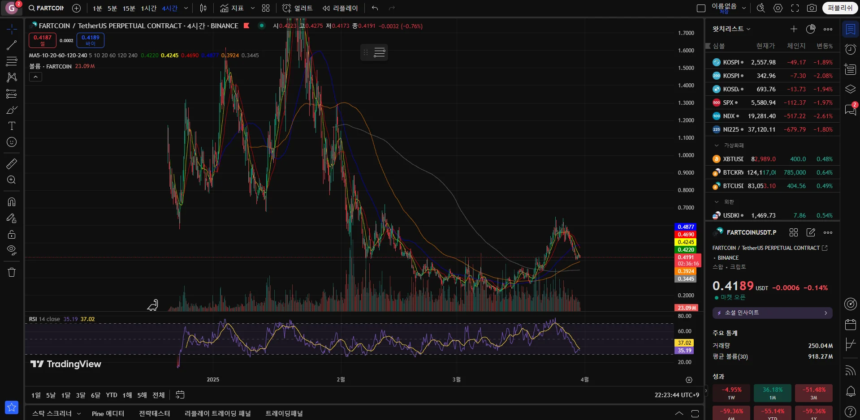Switch to the 15분 timeframe
860x420 pixels.
(129, 8)
